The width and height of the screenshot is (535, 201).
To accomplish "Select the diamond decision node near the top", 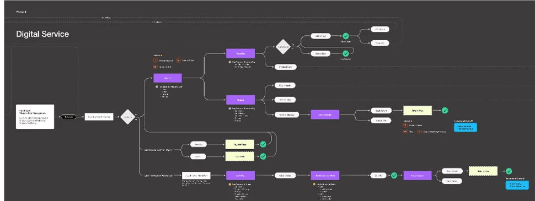I will 283,47.
